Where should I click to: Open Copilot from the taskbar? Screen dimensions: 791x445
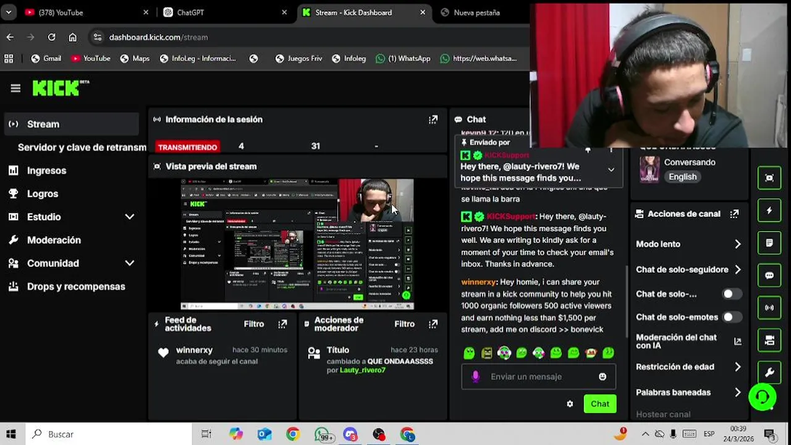pyautogui.click(x=236, y=434)
